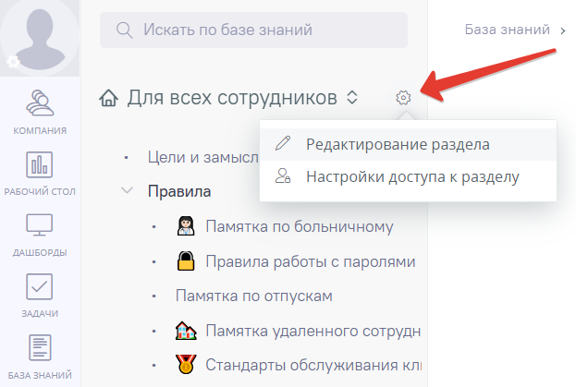The width and height of the screenshot is (576, 387).
Task: Click the search magnifier icon
Action: pos(124,30)
